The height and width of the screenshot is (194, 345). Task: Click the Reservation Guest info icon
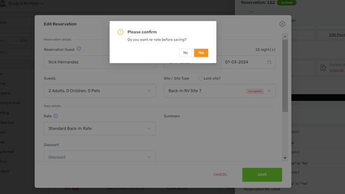click(x=79, y=49)
